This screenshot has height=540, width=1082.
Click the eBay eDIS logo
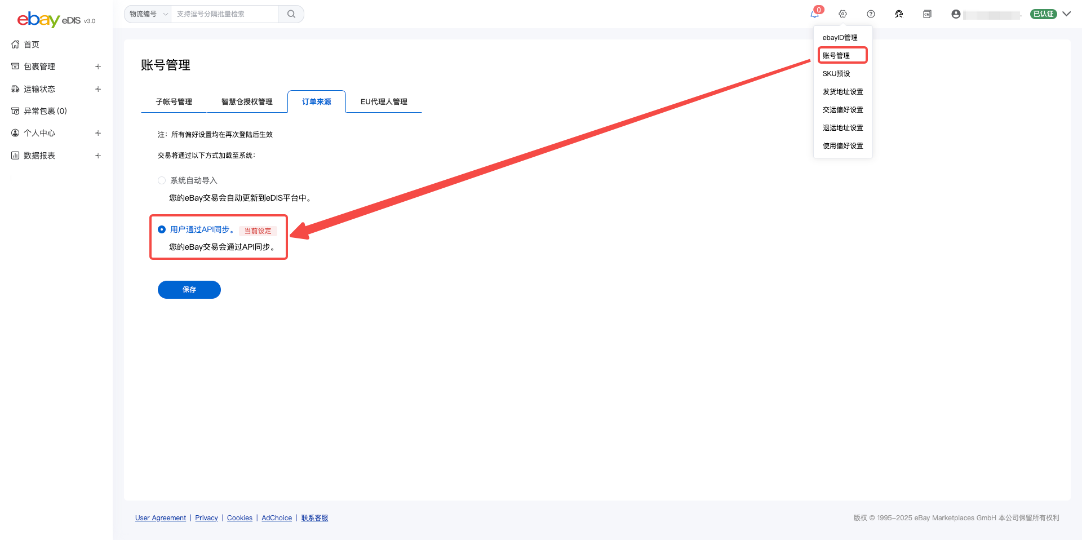[x=56, y=20]
